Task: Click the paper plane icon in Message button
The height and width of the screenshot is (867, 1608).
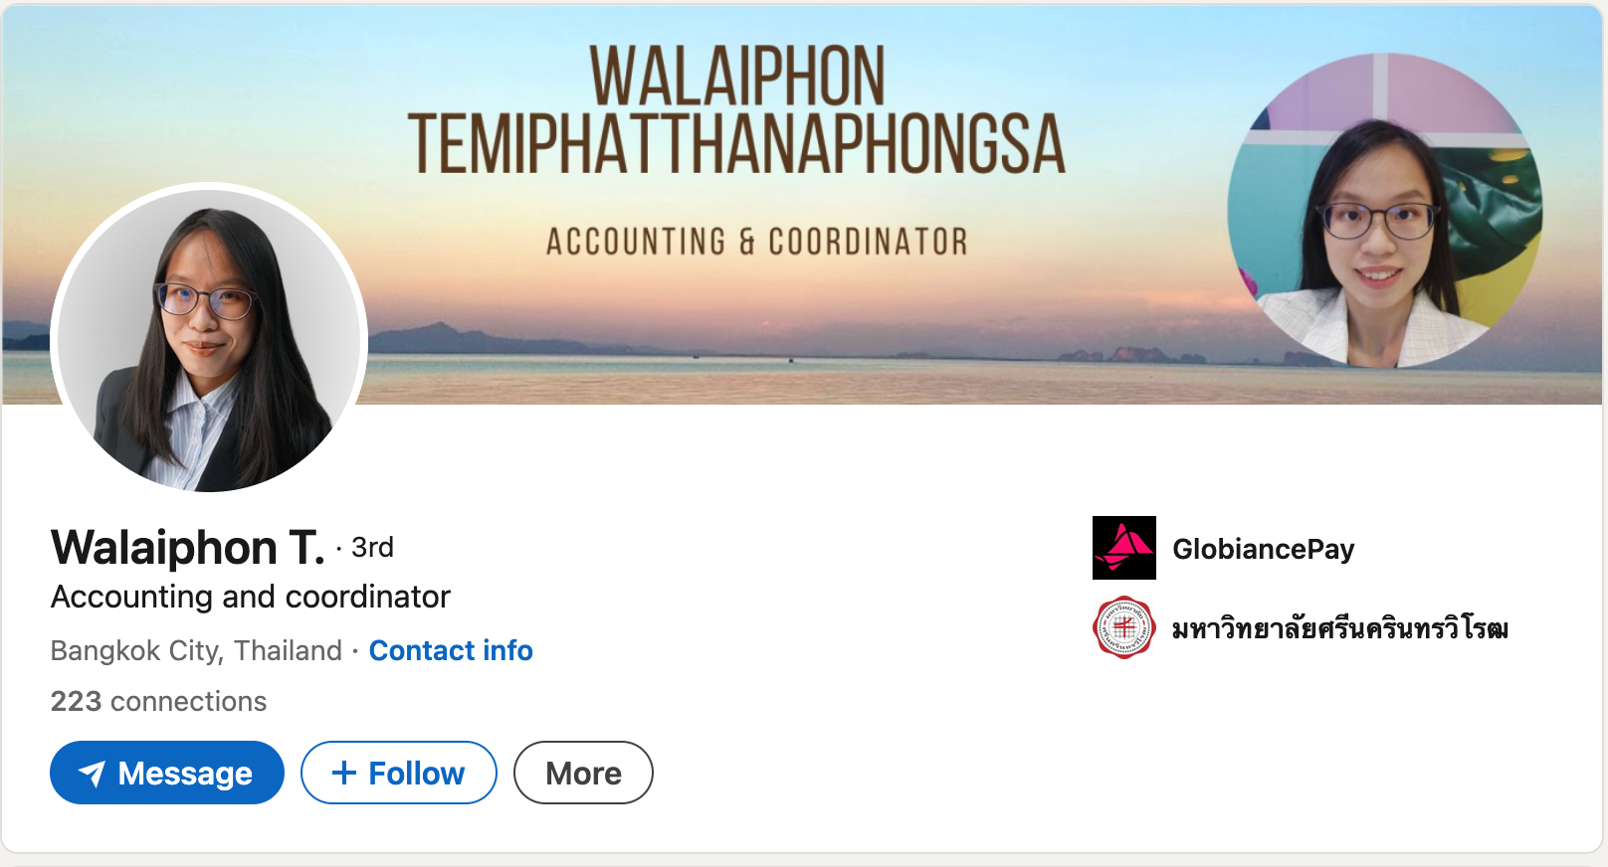Action: pyautogui.click(x=93, y=774)
